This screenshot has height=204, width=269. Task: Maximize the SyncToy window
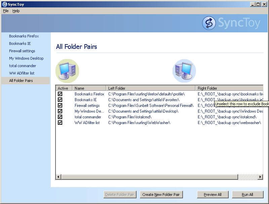pyautogui.click(x=258, y=4)
